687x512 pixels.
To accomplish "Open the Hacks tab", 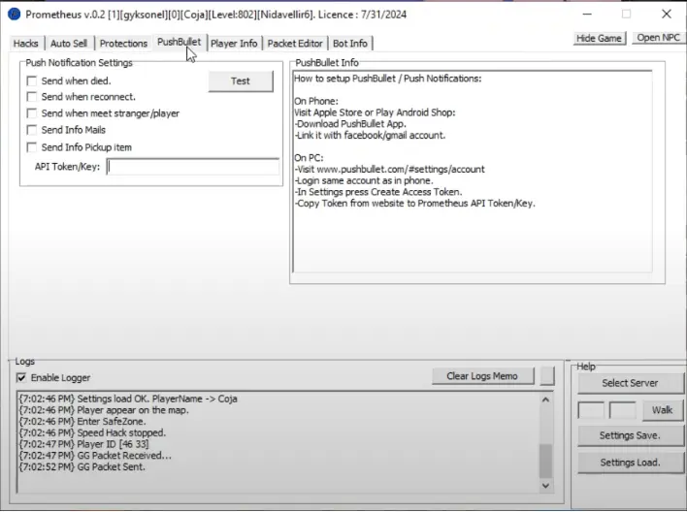I will [x=26, y=44].
